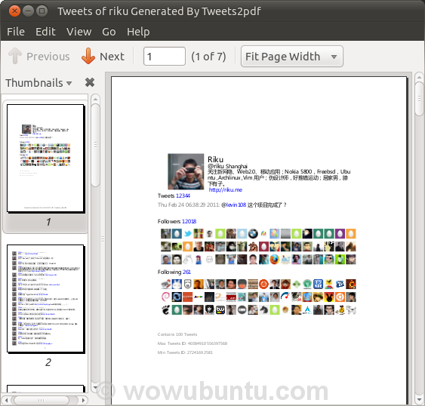
Task: Click the 'Contains 100 Tweets' text
Action: 177,334
